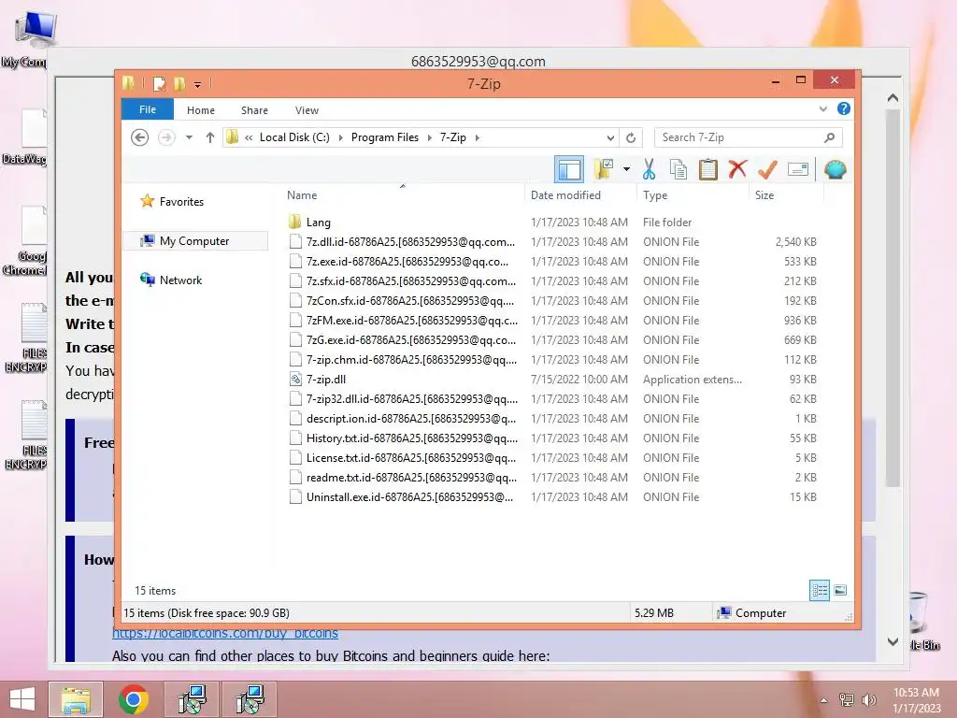Click Computer in the status bar
The height and width of the screenshot is (718, 957).
pos(751,613)
